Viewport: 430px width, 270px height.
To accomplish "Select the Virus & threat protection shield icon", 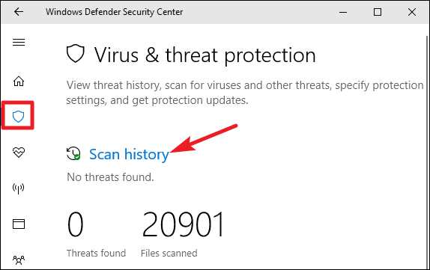I will click(x=19, y=117).
